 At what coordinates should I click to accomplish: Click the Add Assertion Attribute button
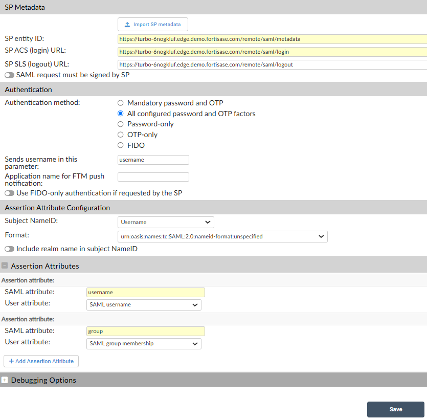pyautogui.click(x=40, y=361)
